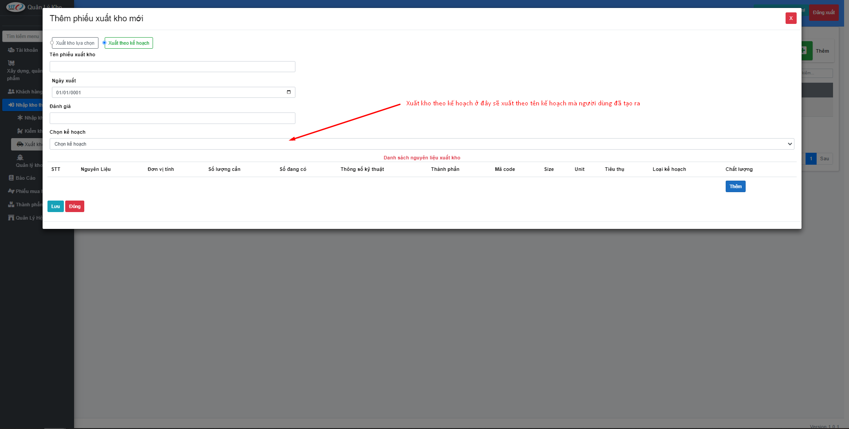Click the Danh sách nguyên liệu xuất kho heading

click(x=422, y=158)
